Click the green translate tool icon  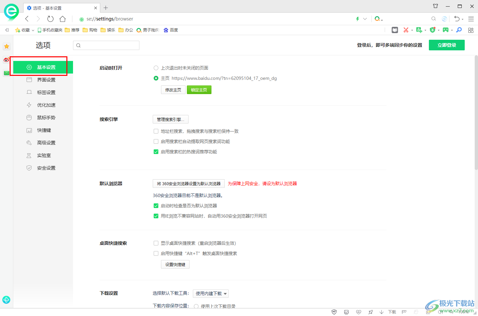click(419, 30)
